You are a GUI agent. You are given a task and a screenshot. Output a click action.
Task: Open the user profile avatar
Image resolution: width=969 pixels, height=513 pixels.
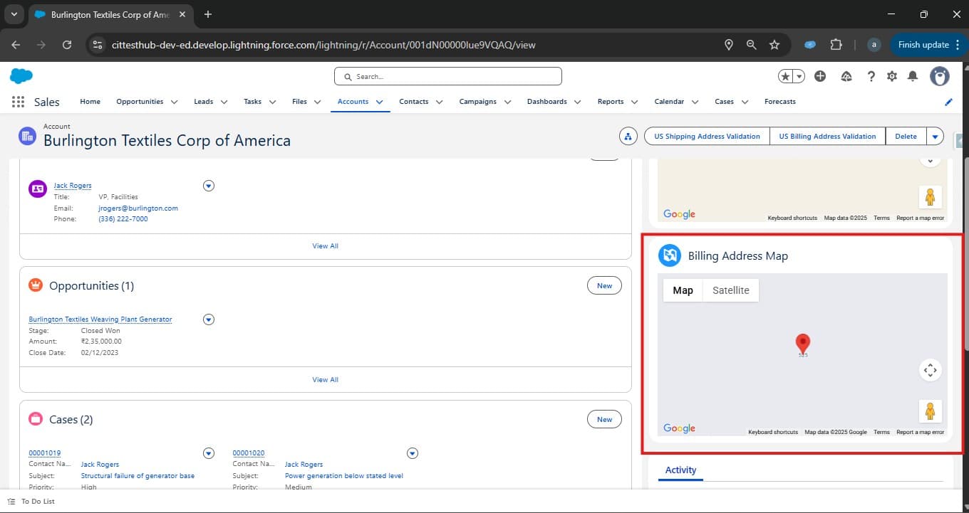[940, 76]
